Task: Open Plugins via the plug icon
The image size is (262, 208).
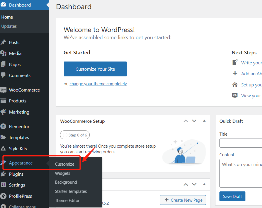Action: [3, 174]
